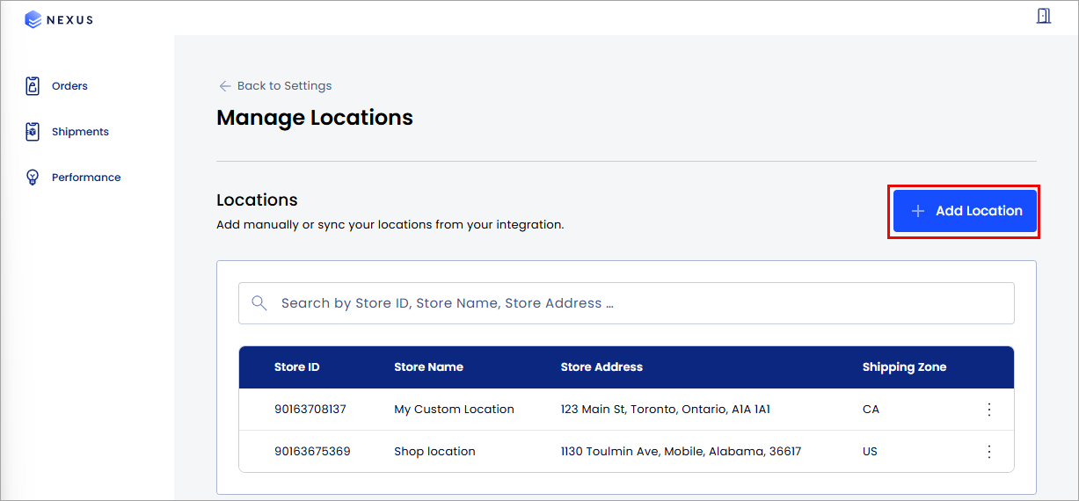Screen dimensions: 1079x501
Task: Click the Add Location button
Action: tap(965, 211)
